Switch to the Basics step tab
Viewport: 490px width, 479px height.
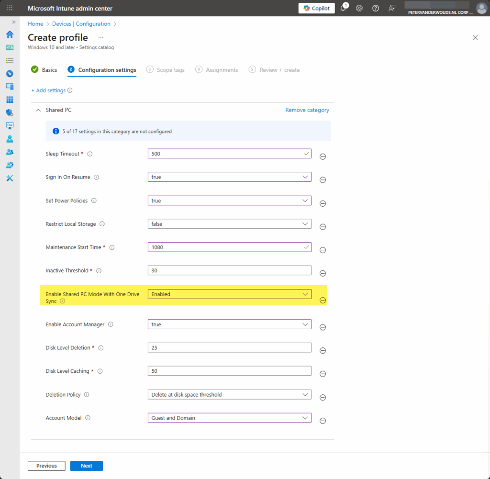44,70
